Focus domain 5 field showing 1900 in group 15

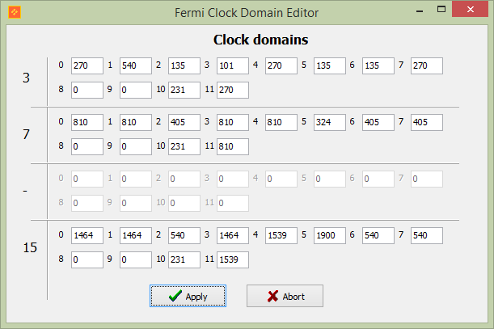coord(330,235)
